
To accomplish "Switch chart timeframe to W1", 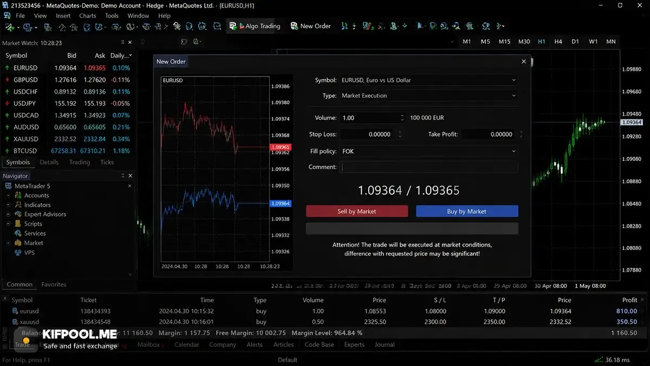I will tap(593, 42).
